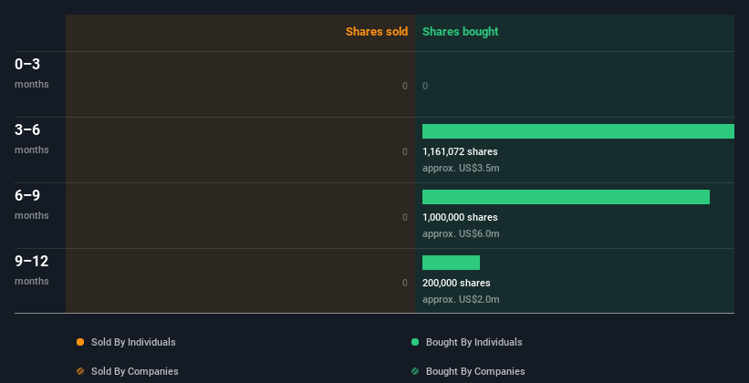The height and width of the screenshot is (383, 749).
Task: Toggle the Sold By Companies legend label
Action: pos(134,371)
